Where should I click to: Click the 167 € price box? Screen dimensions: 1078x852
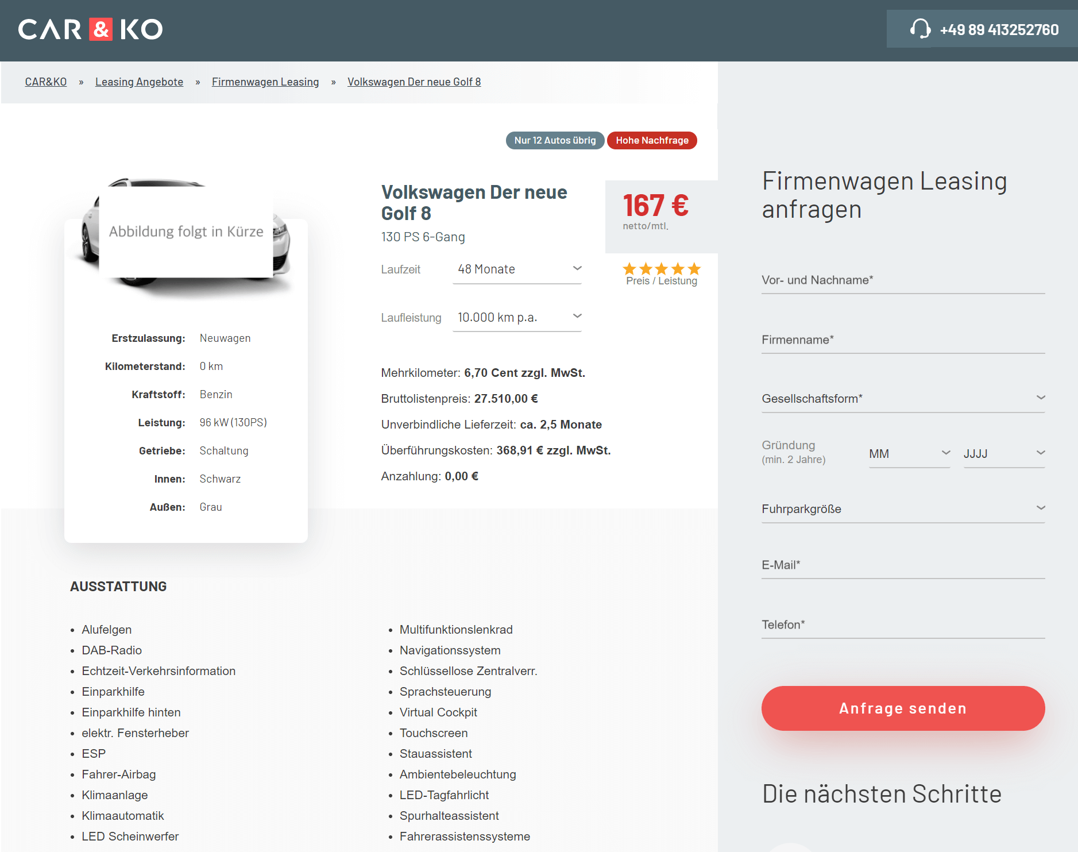pos(661,217)
